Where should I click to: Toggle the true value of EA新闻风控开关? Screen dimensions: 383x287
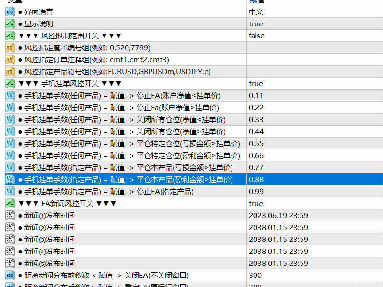(256, 203)
